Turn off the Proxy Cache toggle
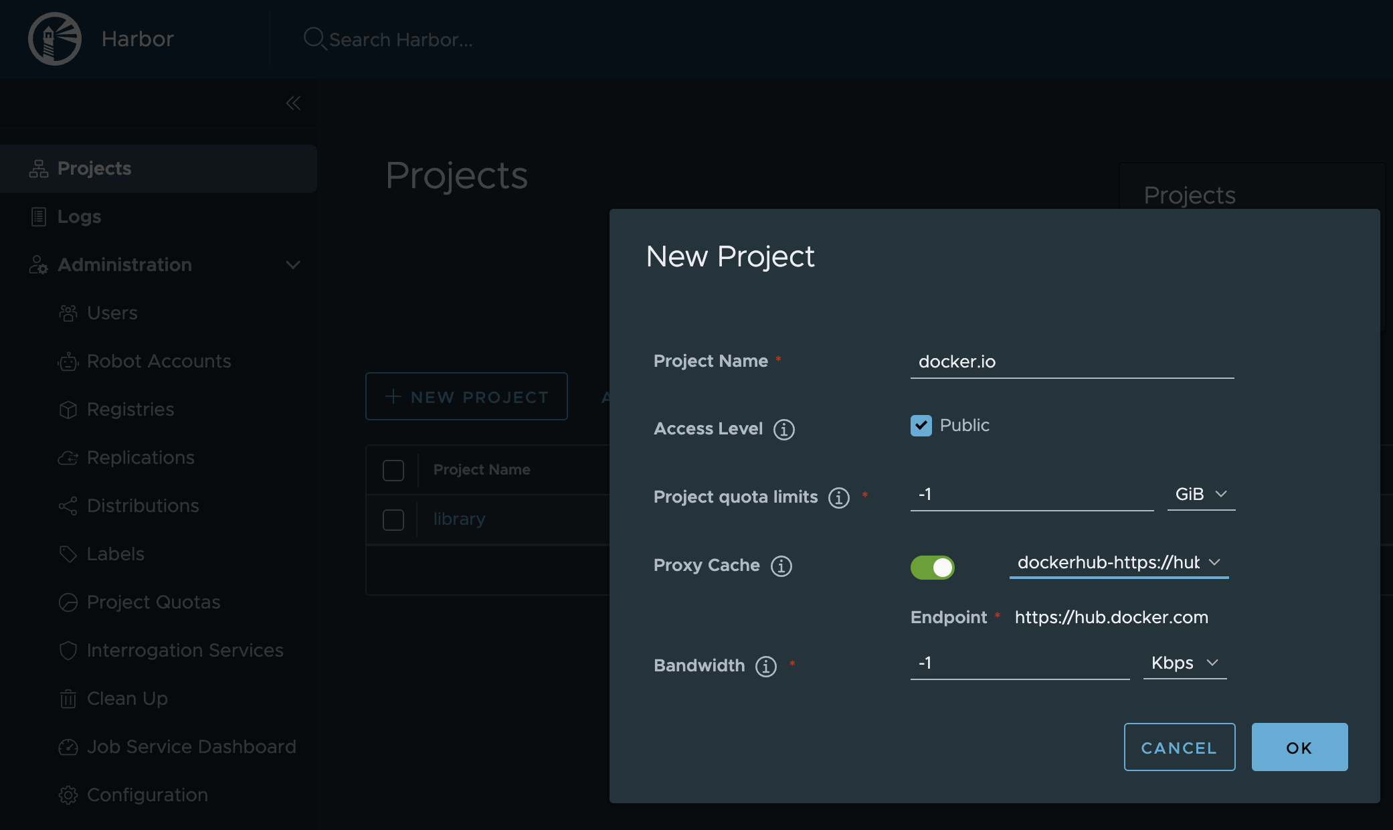This screenshot has width=1393, height=830. [x=932, y=567]
